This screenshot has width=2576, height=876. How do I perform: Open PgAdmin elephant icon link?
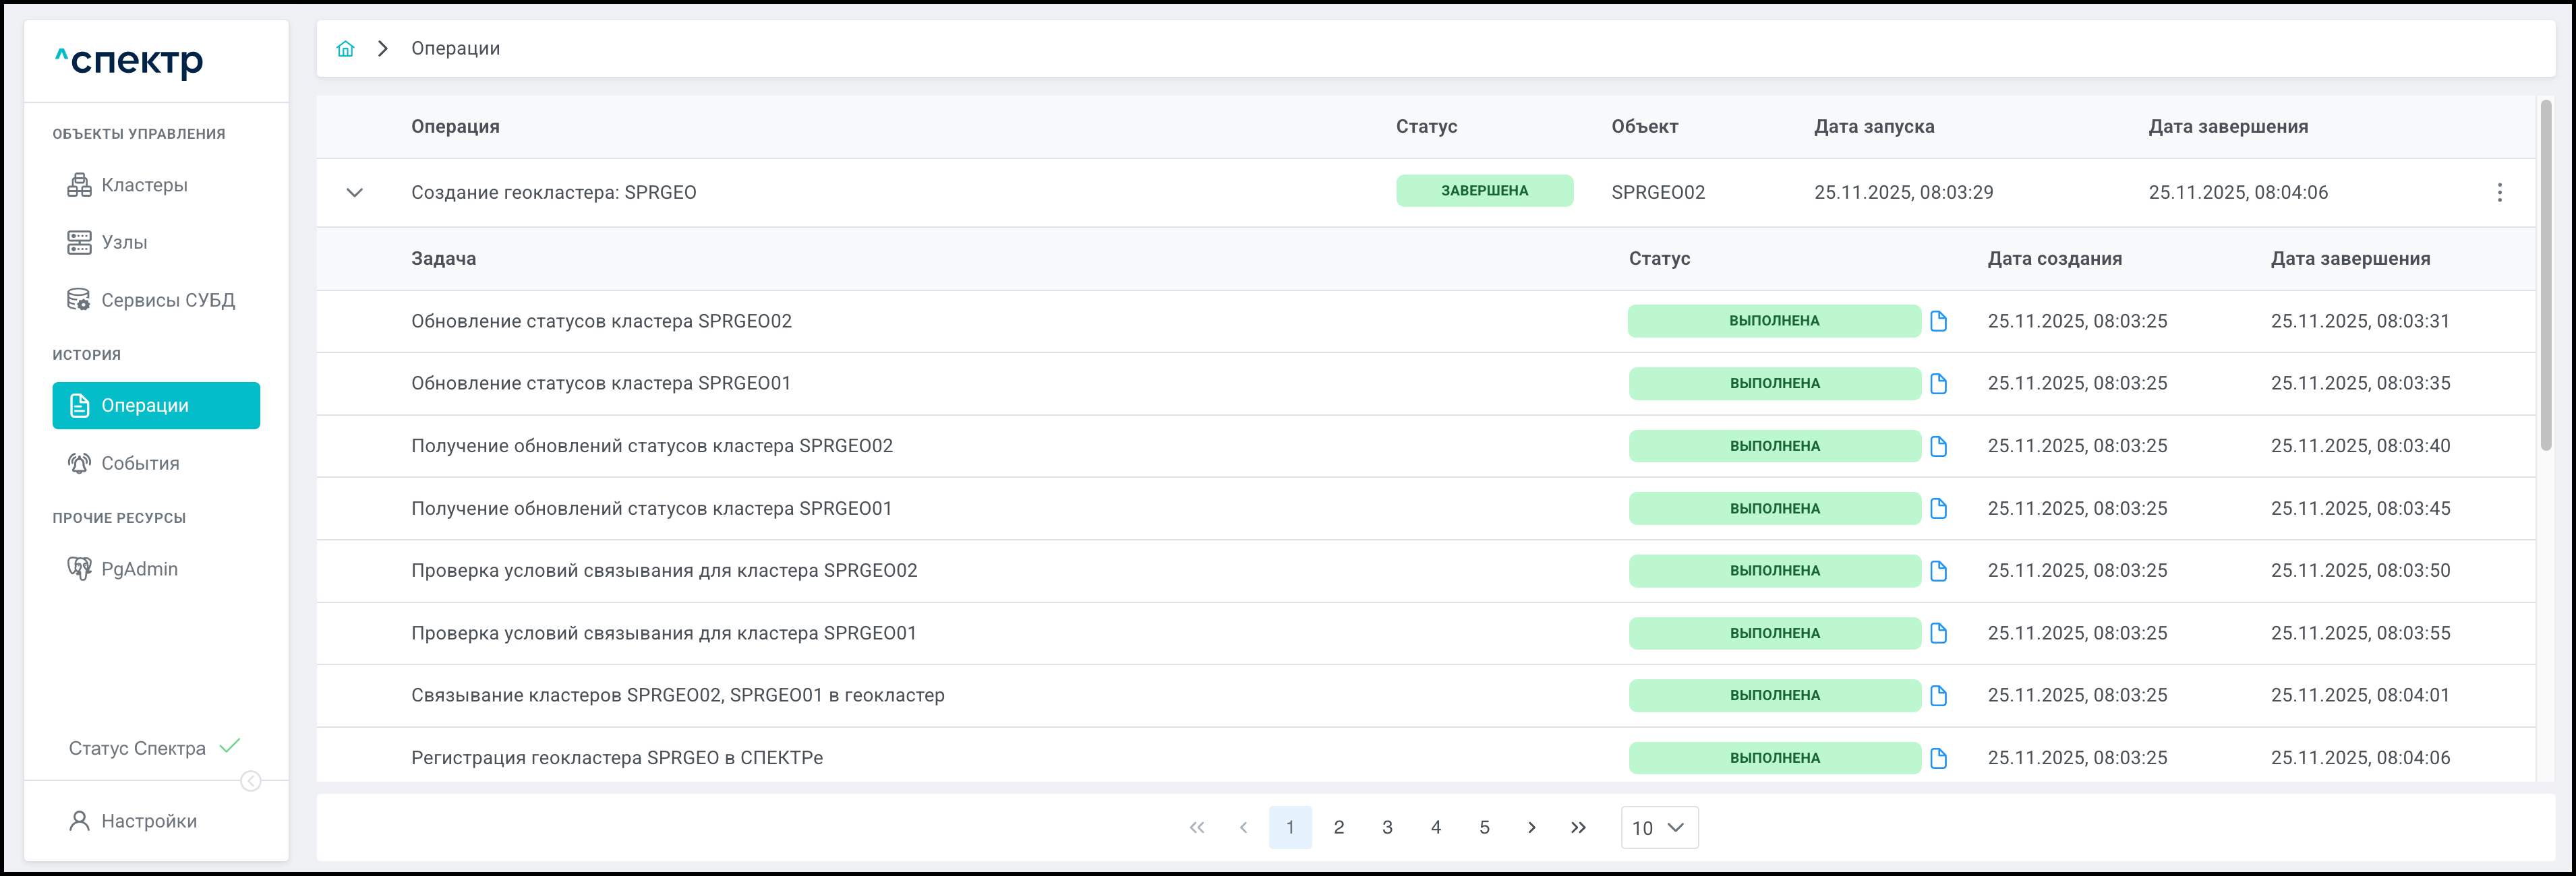[x=79, y=568]
